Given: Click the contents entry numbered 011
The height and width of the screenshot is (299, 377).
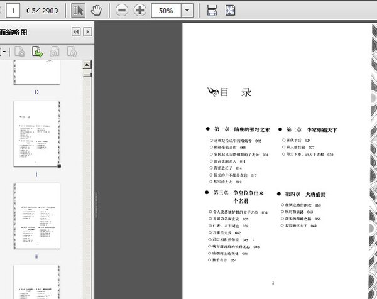Looking at the screenshot, I should pyautogui.click(x=227, y=161).
